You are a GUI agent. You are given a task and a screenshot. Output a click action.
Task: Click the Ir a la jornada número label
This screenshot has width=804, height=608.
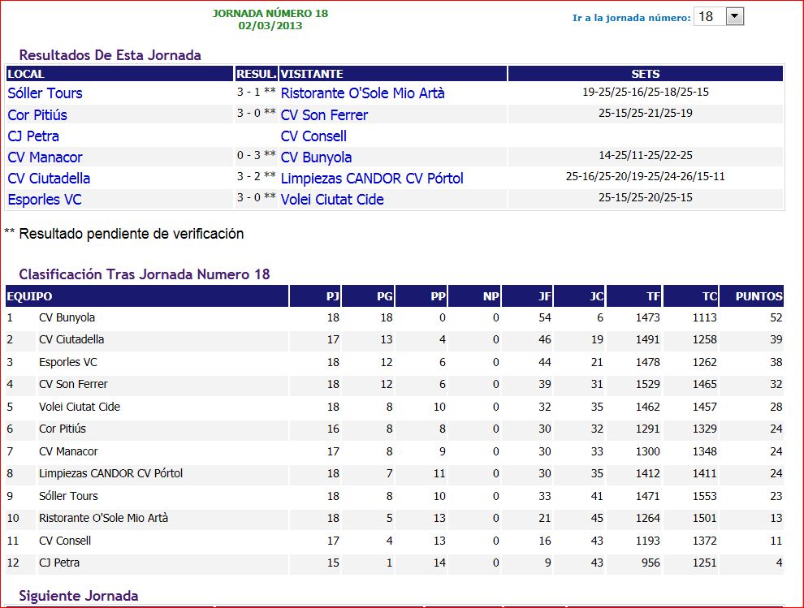[632, 18]
